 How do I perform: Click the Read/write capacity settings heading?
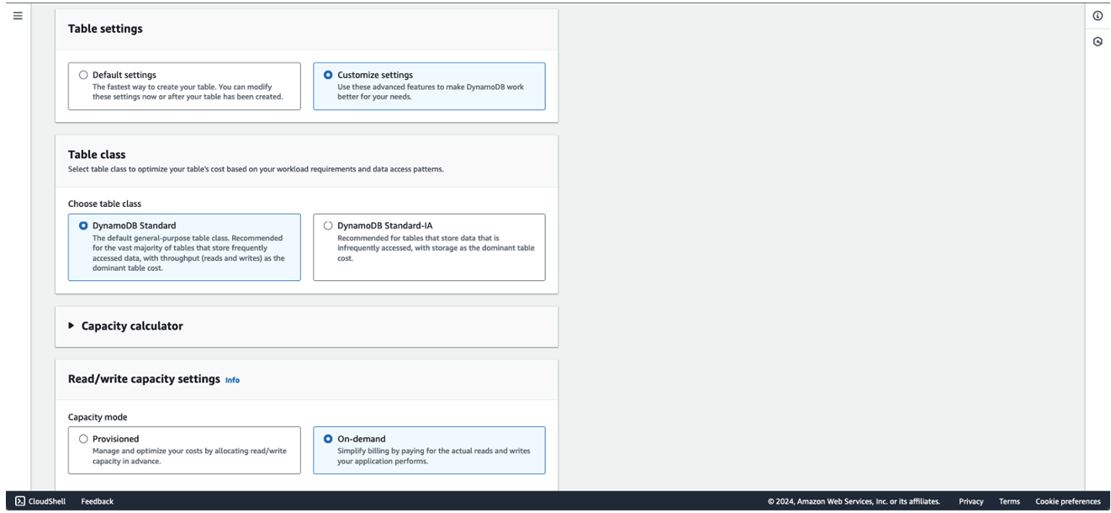click(144, 379)
